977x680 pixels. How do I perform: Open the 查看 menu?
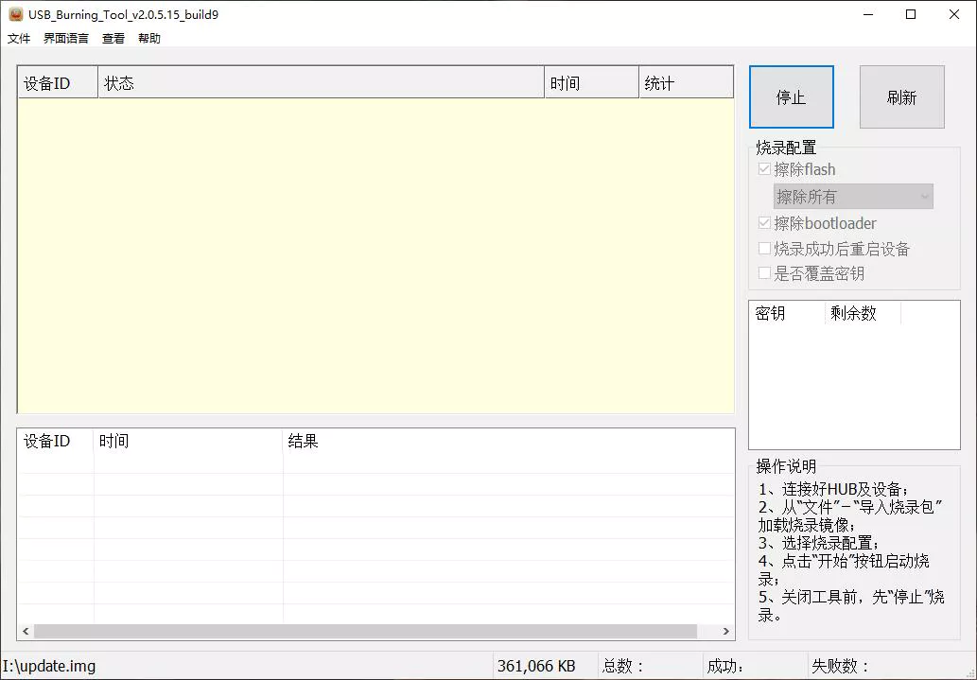point(113,39)
